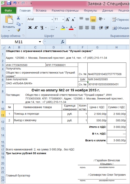The height and width of the screenshot is (184, 130).
Task: Select column G header
Action: pyautogui.click(x=97, y=47)
